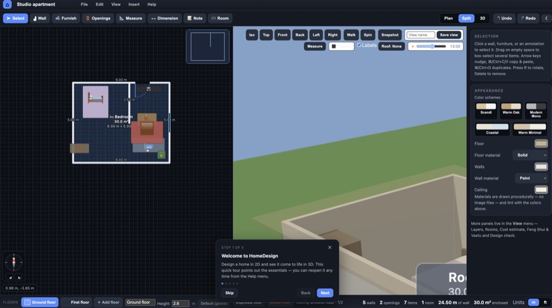
Task: Adjust the time of day slider
Action: (431, 47)
